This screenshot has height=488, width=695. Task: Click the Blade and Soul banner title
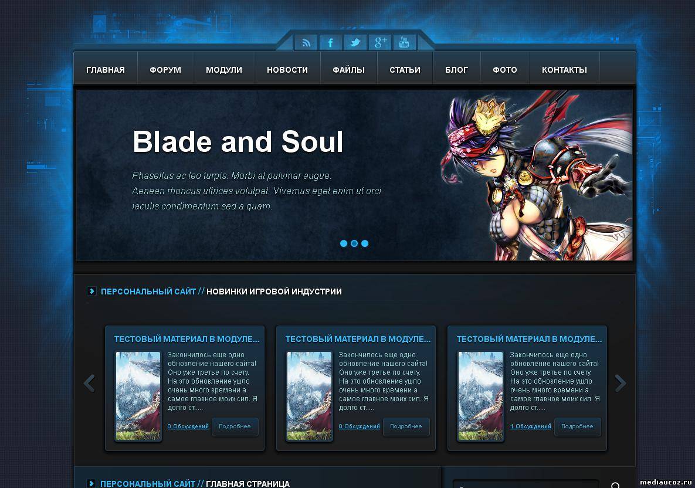coord(238,142)
